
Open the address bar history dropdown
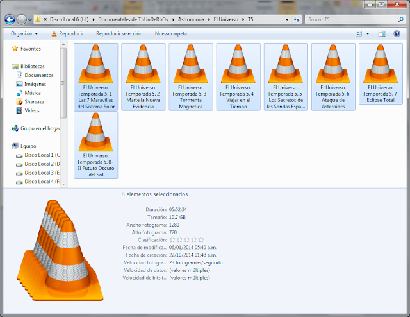(287, 20)
